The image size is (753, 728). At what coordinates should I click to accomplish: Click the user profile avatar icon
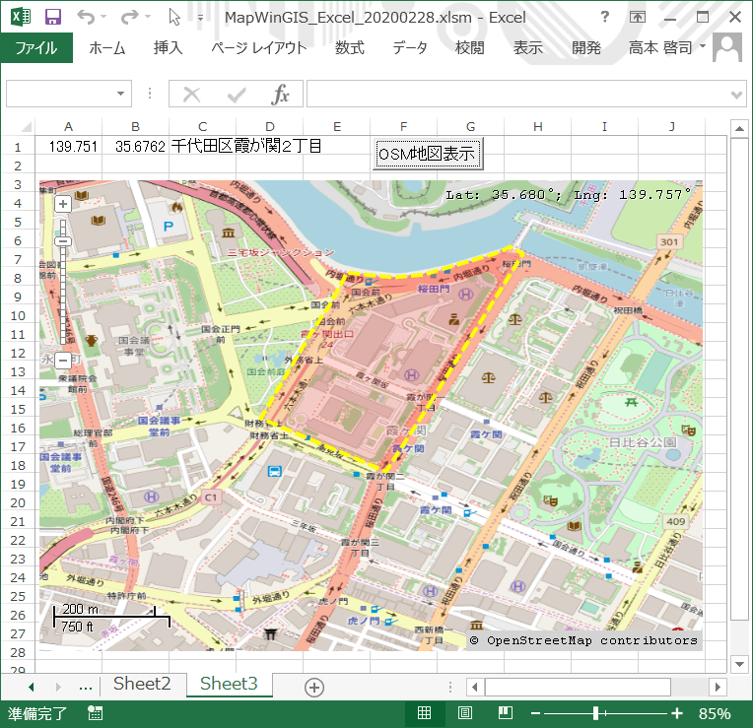click(727, 47)
